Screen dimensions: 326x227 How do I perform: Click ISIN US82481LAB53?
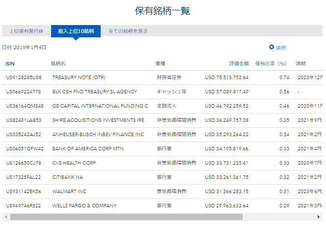click(x=24, y=120)
